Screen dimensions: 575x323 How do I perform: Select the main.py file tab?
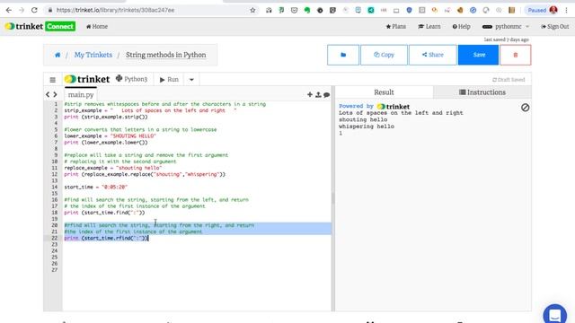click(81, 94)
